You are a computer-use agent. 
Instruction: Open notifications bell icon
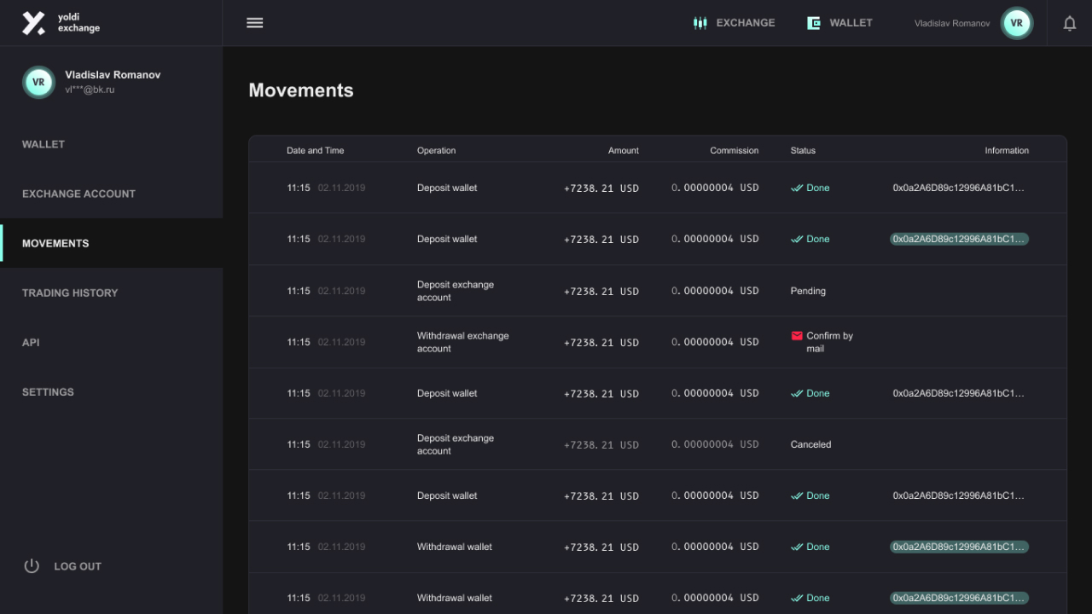(1070, 23)
